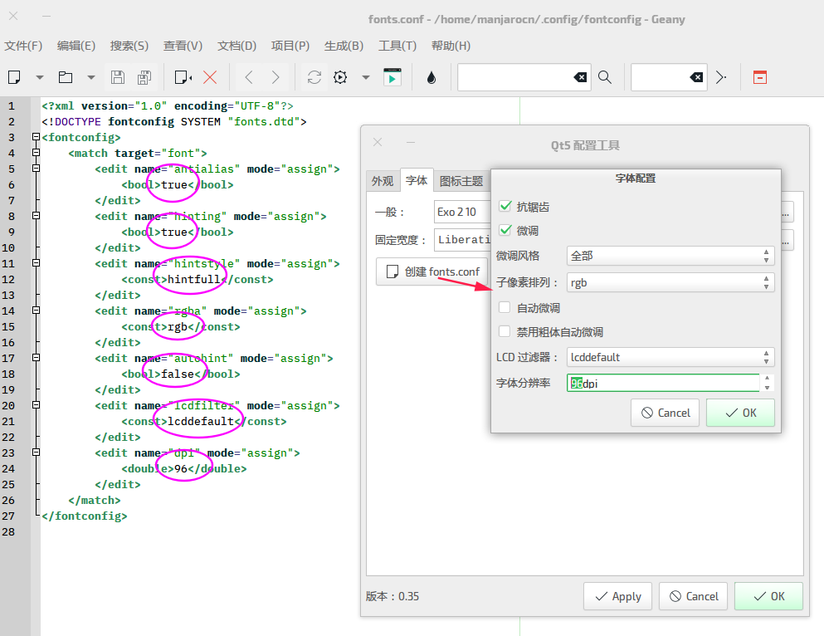Screen dimensions: 824x636
Task: Switch to the 图标主题 tab
Action: coord(461,181)
